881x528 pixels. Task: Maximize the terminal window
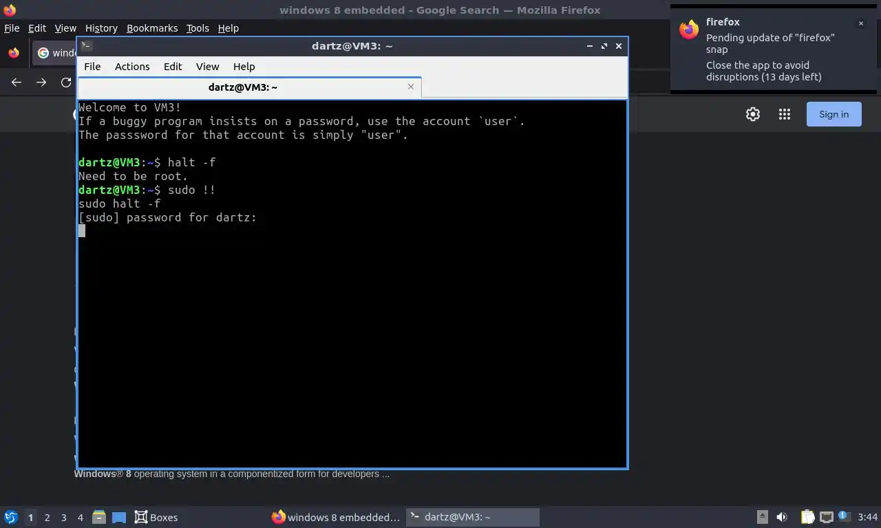[604, 46]
